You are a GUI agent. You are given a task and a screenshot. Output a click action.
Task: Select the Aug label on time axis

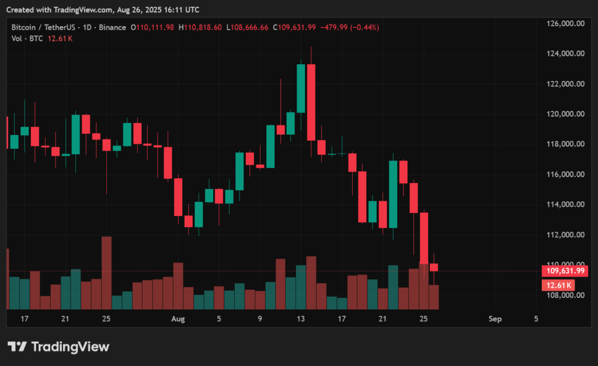178,319
